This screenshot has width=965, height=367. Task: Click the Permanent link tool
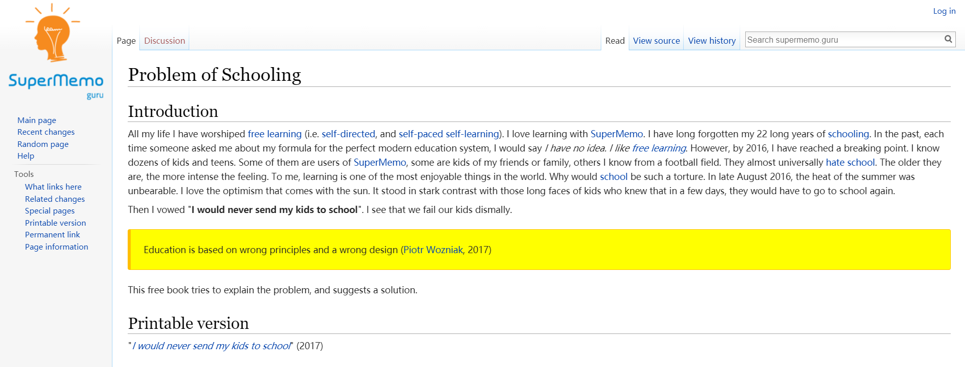point(52,235)
